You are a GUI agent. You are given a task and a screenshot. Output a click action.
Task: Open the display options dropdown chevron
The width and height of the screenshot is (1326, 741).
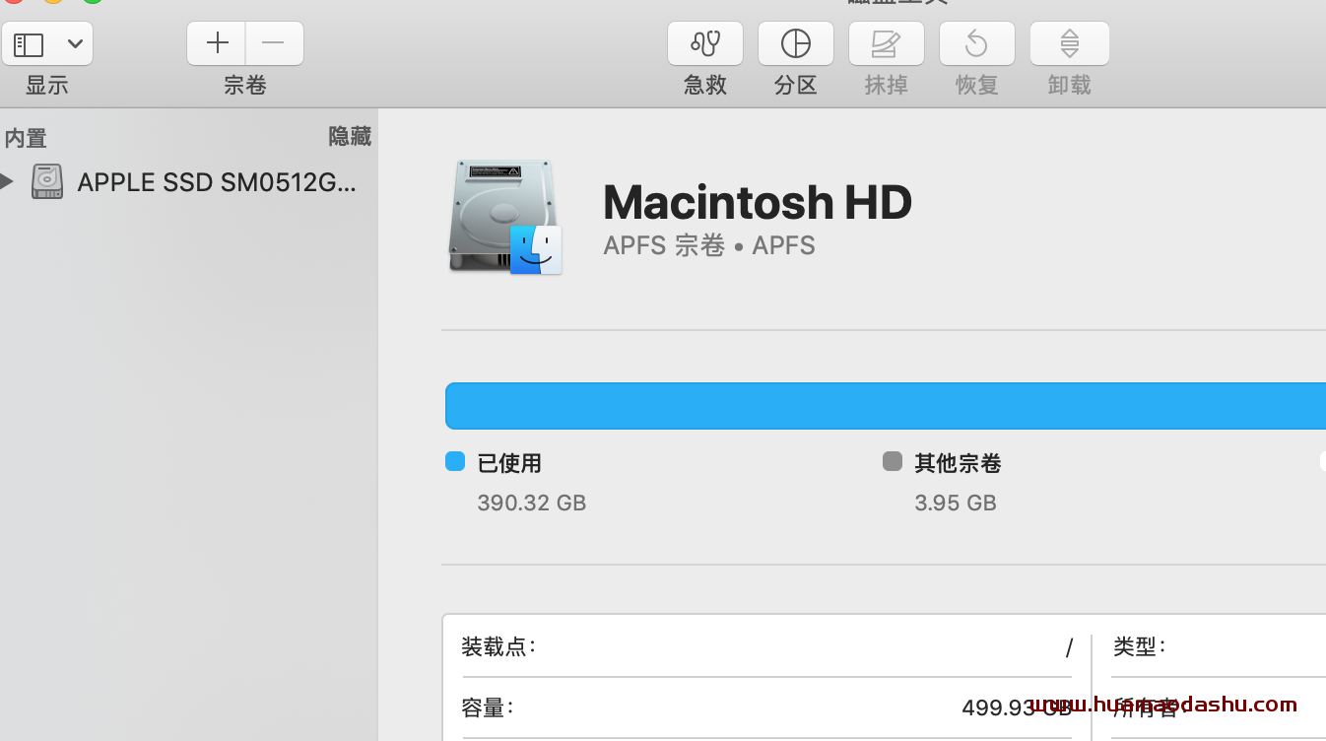tap(75, 44)
